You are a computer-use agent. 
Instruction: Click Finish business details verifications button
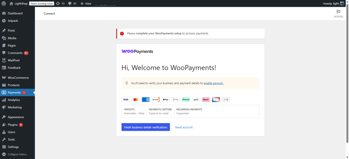click(x=146, y=127)
